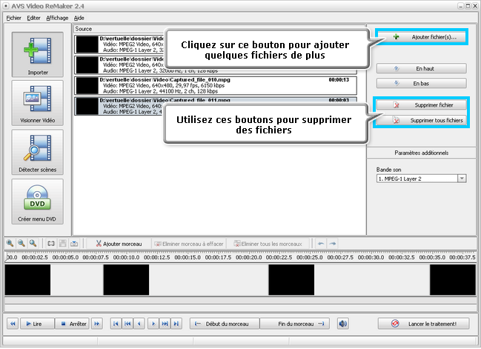Click the timeline thumbnail under 00:00:37.5
Viewport: 481px width, 349px height.
[x=453, y=279]
